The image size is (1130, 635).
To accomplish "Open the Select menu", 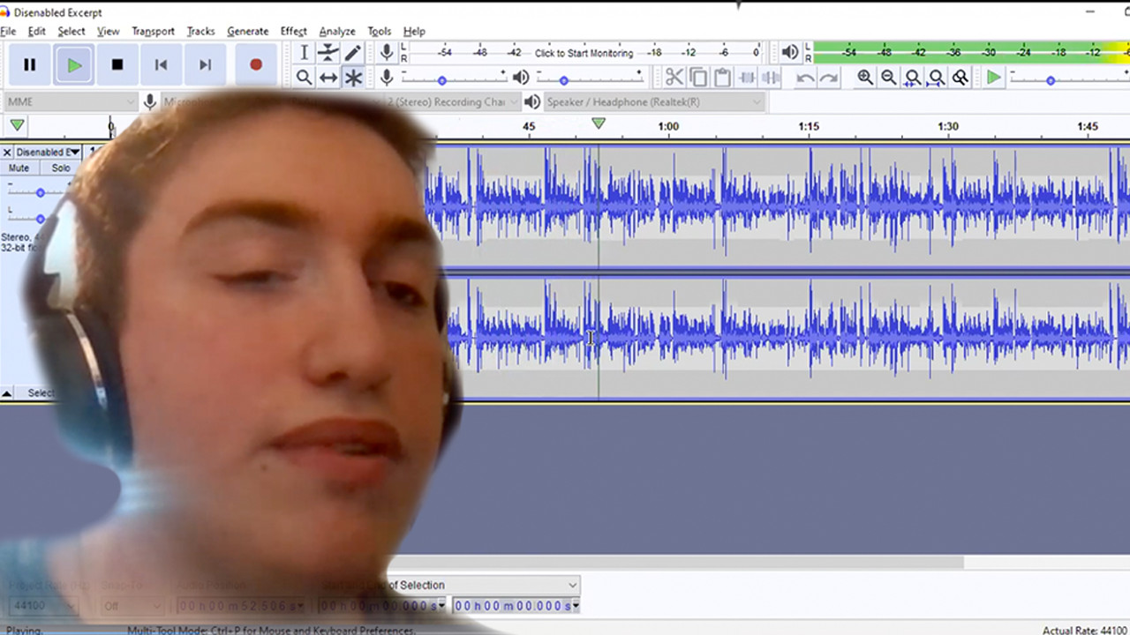I will 72,31.
